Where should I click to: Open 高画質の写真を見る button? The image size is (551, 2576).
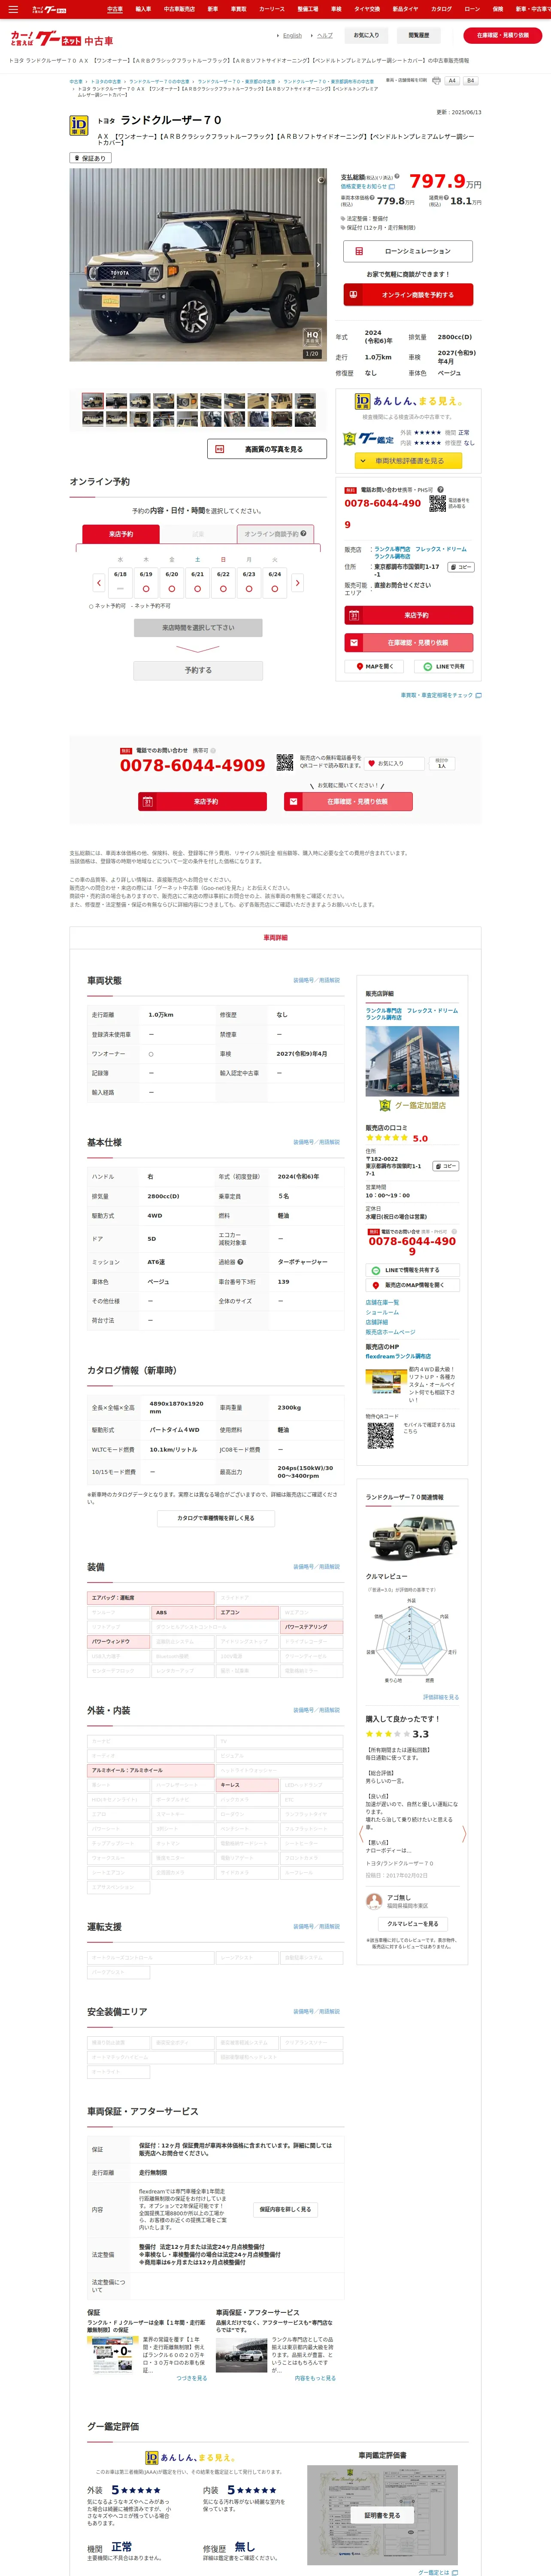click(x=267, y=449)
